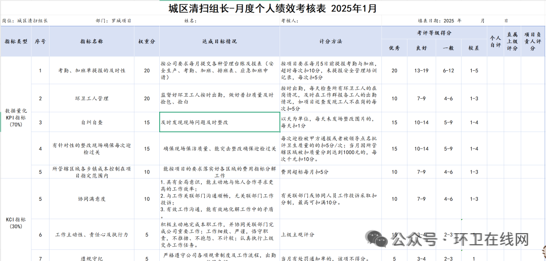Select the 1-5 较差 score cell
The width and height of the screenshot is (546, 261).
tap(474, 70)
